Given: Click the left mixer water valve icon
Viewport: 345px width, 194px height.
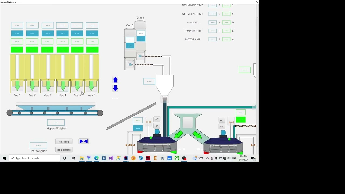Looking at the screenshot, I should 148,122.
